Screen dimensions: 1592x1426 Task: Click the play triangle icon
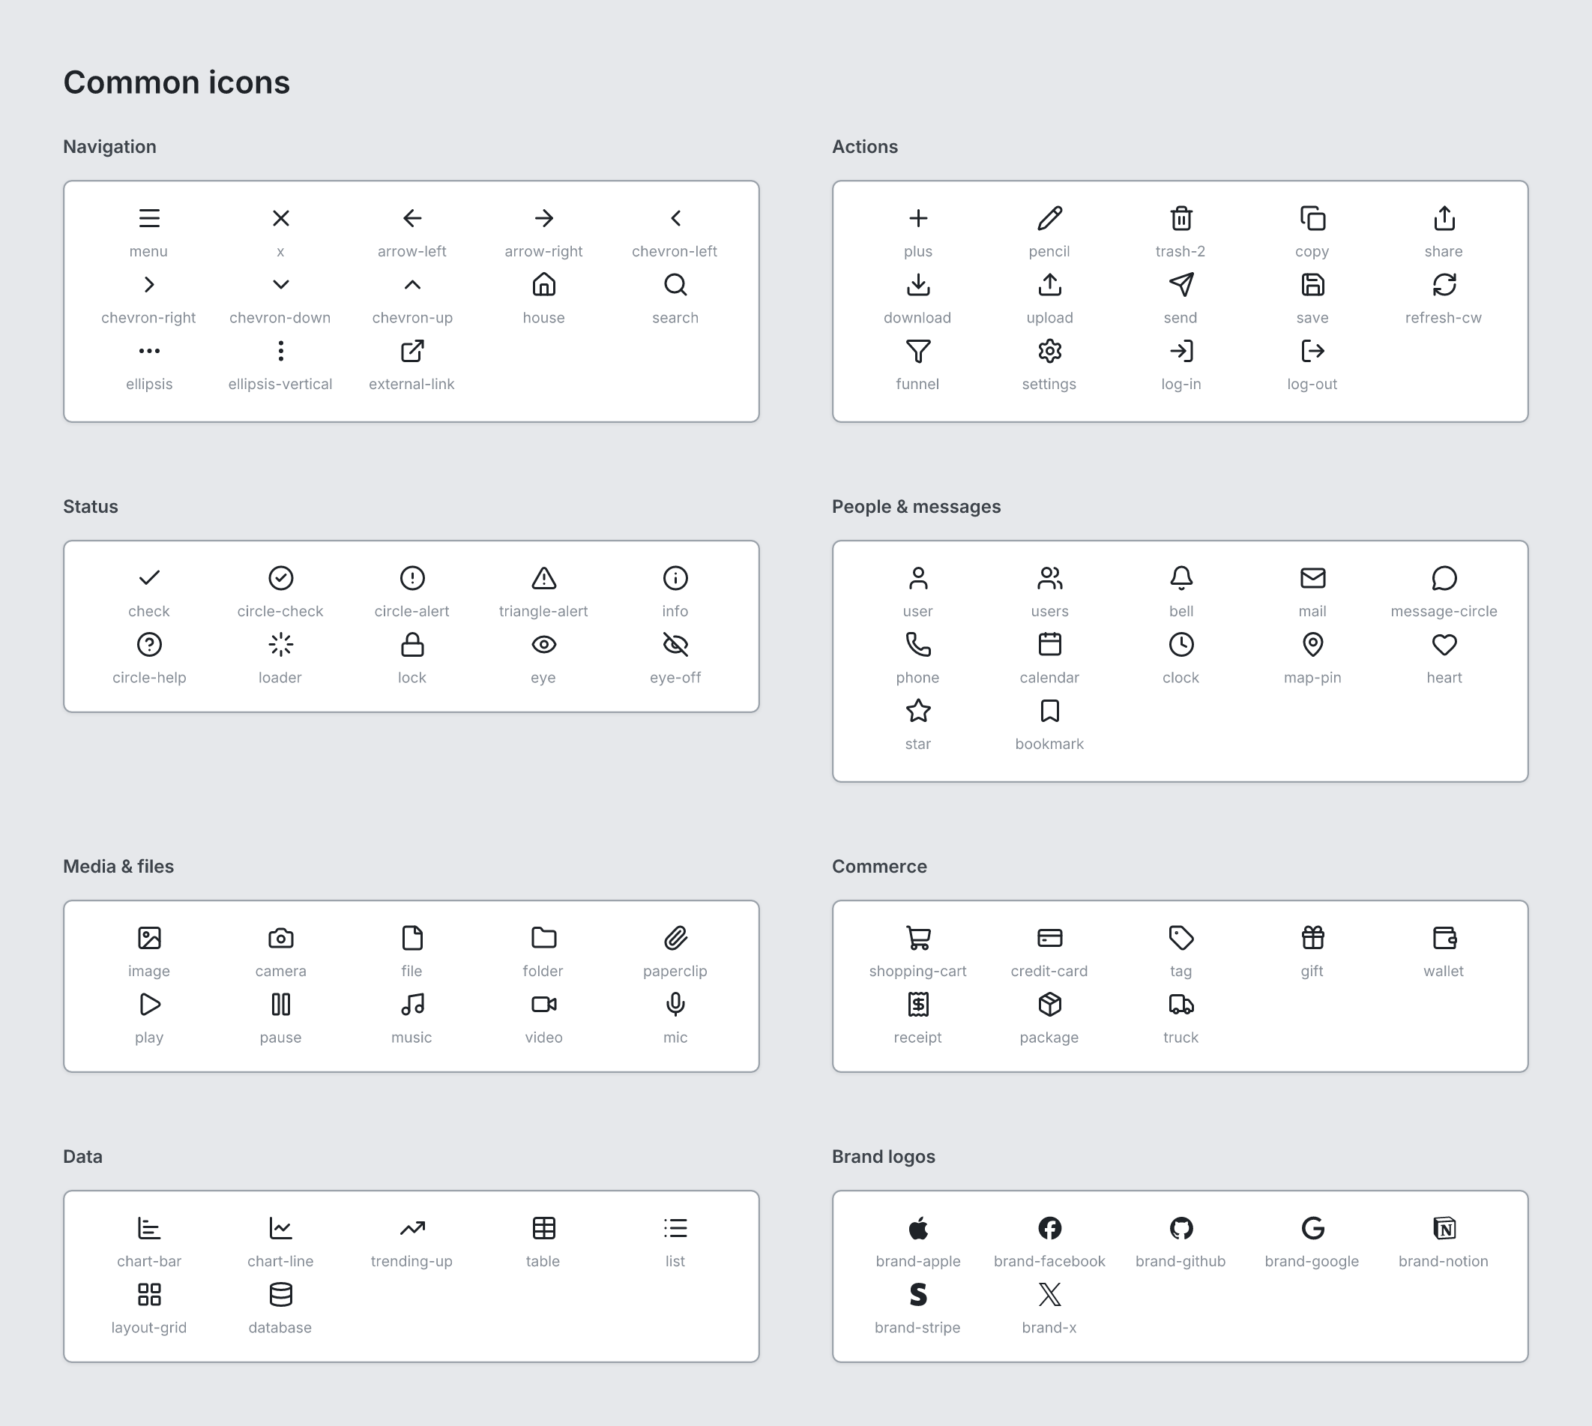149,1005
